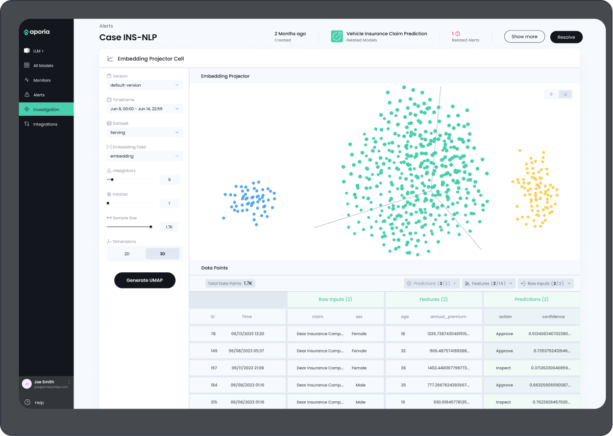Screen dimensions: 613x436
Task: Click the related alerts warning icon
Action: 458,34
